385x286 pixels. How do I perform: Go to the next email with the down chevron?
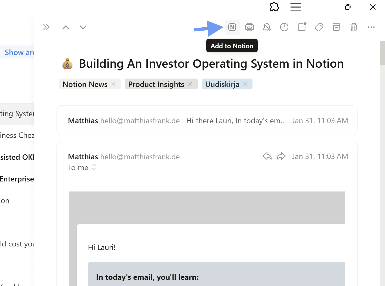[x=83, y=27]
